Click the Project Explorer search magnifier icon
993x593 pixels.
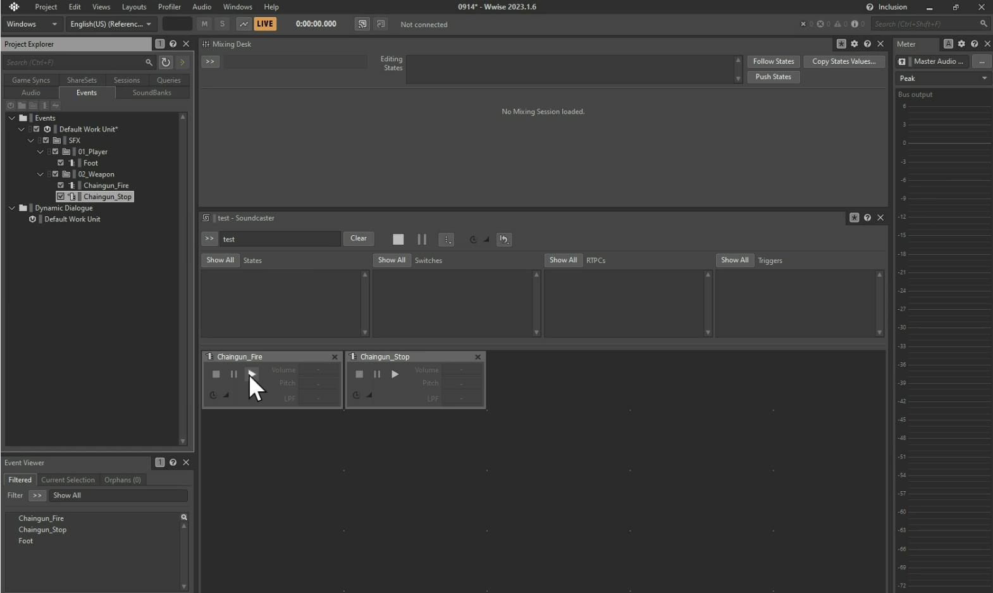tap(149, 62)
